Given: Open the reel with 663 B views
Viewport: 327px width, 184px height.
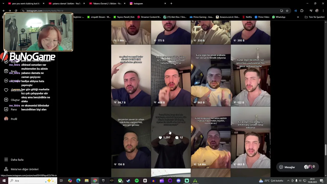Looking at the screenshot, I should (250, 137).
